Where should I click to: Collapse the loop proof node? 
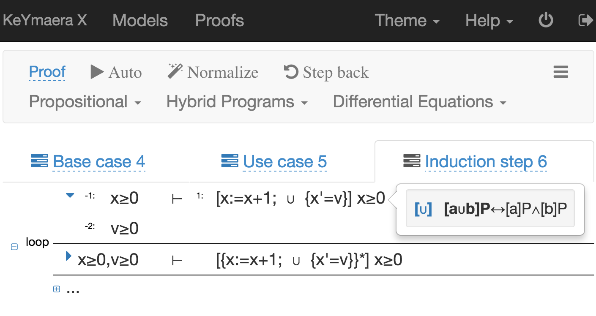pyautogui.click(x=14, y=246)
